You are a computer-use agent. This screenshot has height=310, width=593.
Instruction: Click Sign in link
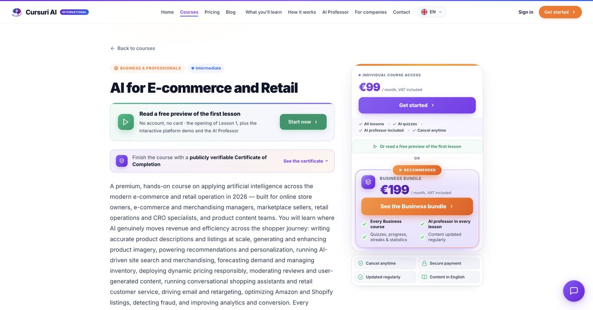click(x=526, y=12)
